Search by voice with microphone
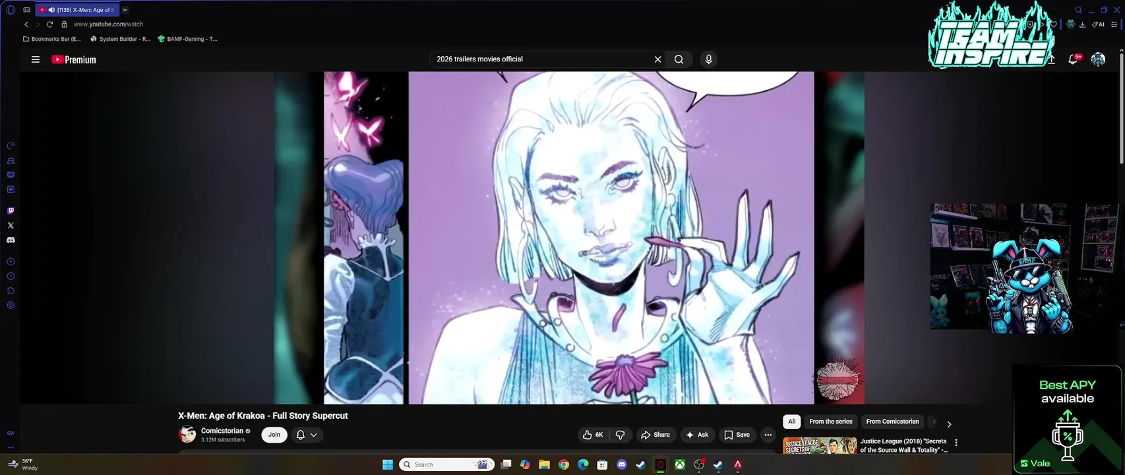This screenshot has height=475, width=1125. pyautogui.click(x=708, y=59)
